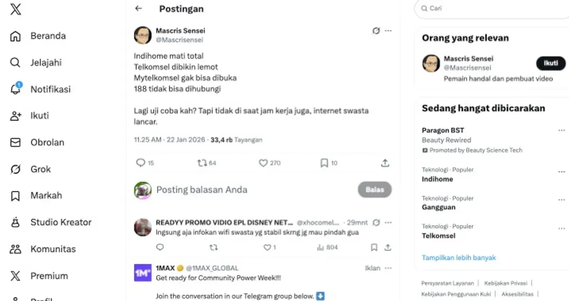Click the X logo icon
The width and height of the screenshot is (569, 301).
tap(16, 9)
